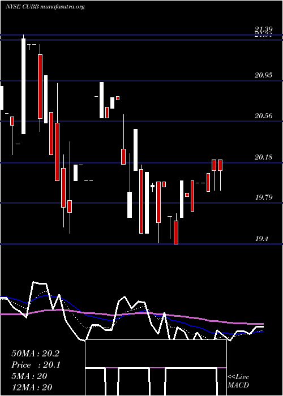Screen dimensions: 283x396
Task: Click the 19.4 price level label
Action: coord(261,238)
